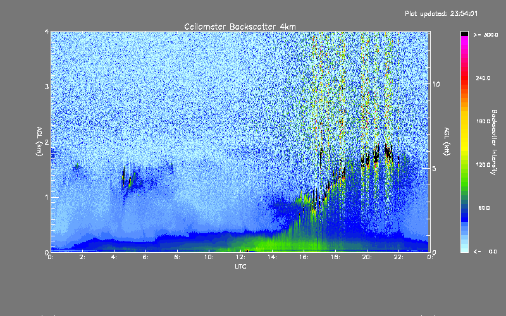Image resolution: width=506 pixels, height=316 pixels.
Task: Click the '240.0' colorbar tick value
Action: [x=483, y=78]
